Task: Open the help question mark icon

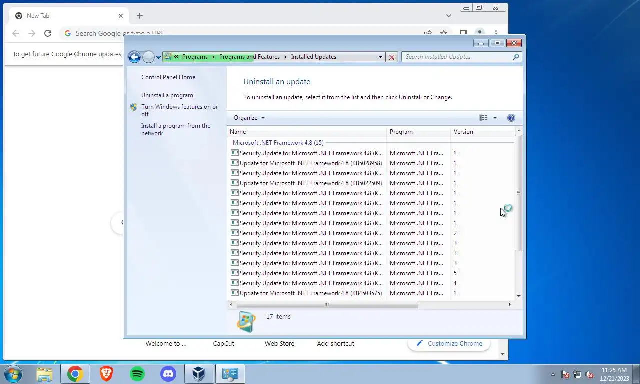Action: click(x=511, y=118)
